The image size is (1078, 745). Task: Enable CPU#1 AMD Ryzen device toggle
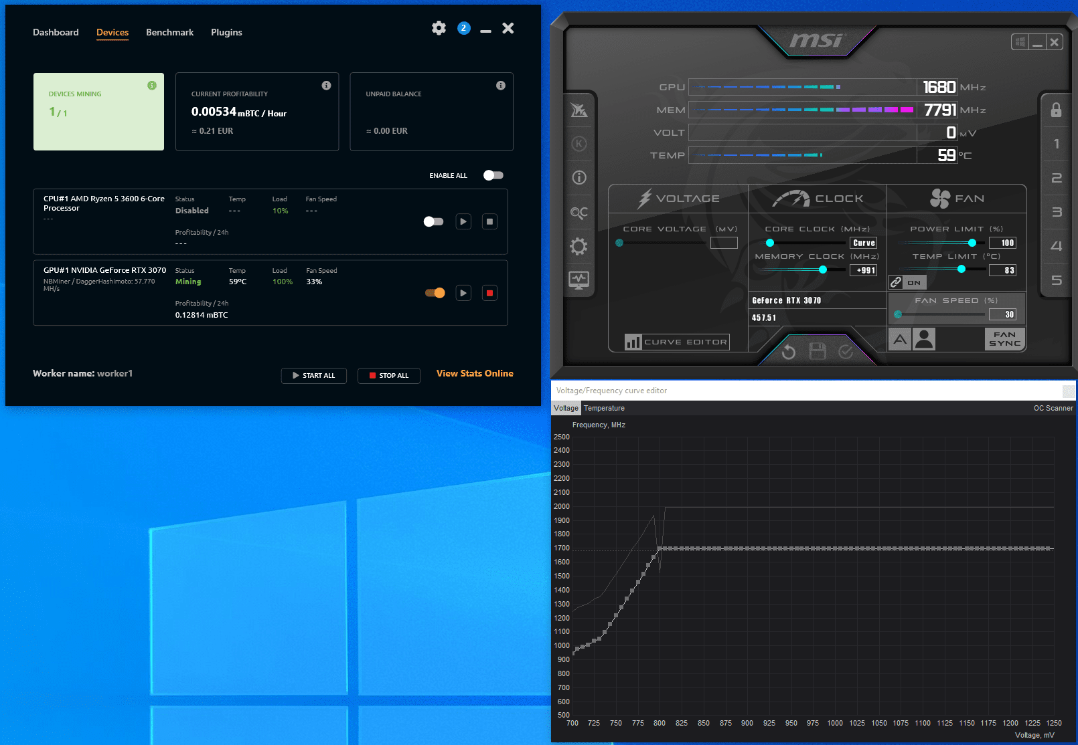(x=433, y=221)
